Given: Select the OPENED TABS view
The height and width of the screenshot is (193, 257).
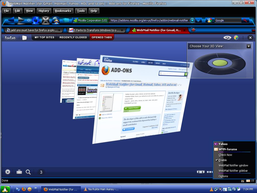Looking at the screenshot, I should [x=102, y=37].
